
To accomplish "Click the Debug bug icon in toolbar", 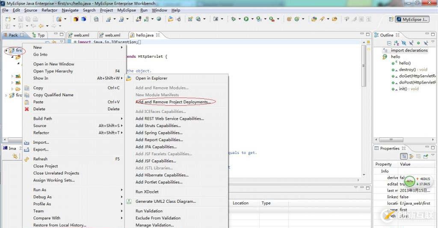I will (233, 19).
